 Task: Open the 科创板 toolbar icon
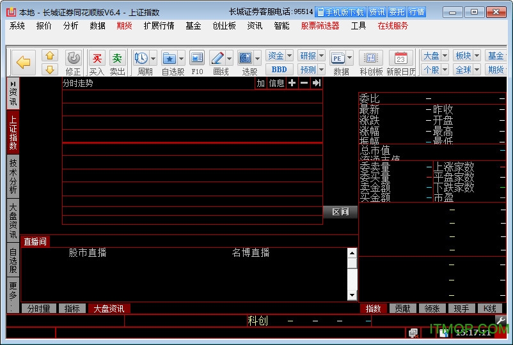[371, 59]
